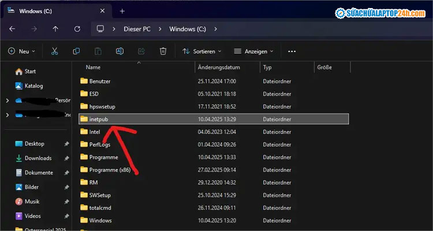The height and width of the screenshot is (231, 433).
Task: Sort by Änderungsdatum column header
Action: [x=219, y=68]
